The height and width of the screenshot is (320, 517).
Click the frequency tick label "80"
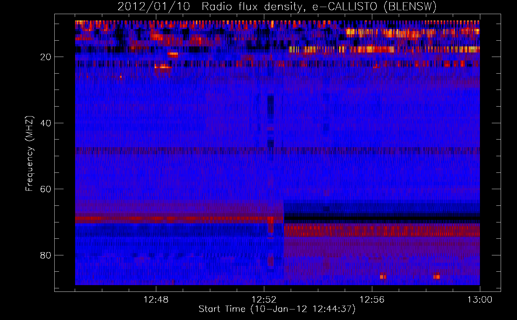[x=46, y=255]
